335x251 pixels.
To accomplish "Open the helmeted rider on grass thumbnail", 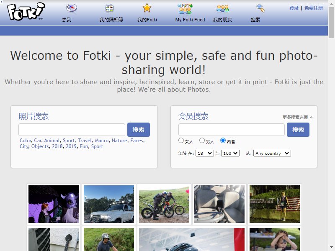I will [x=109, y=239].
